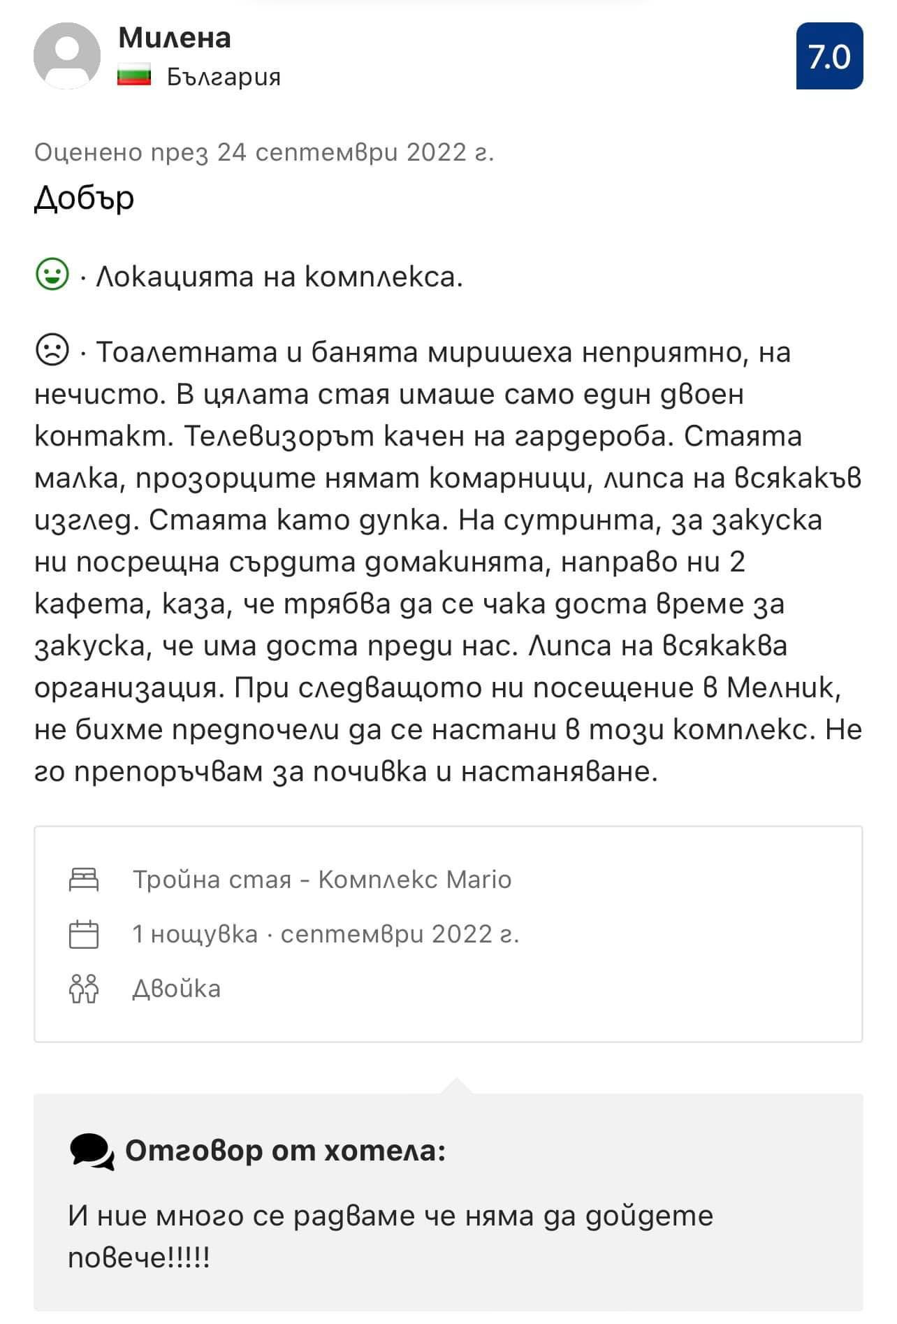The width and height of the screenshot is (897, 1324).
Task: Click Милена's gray profile avatar
Action: pos(67,56)
